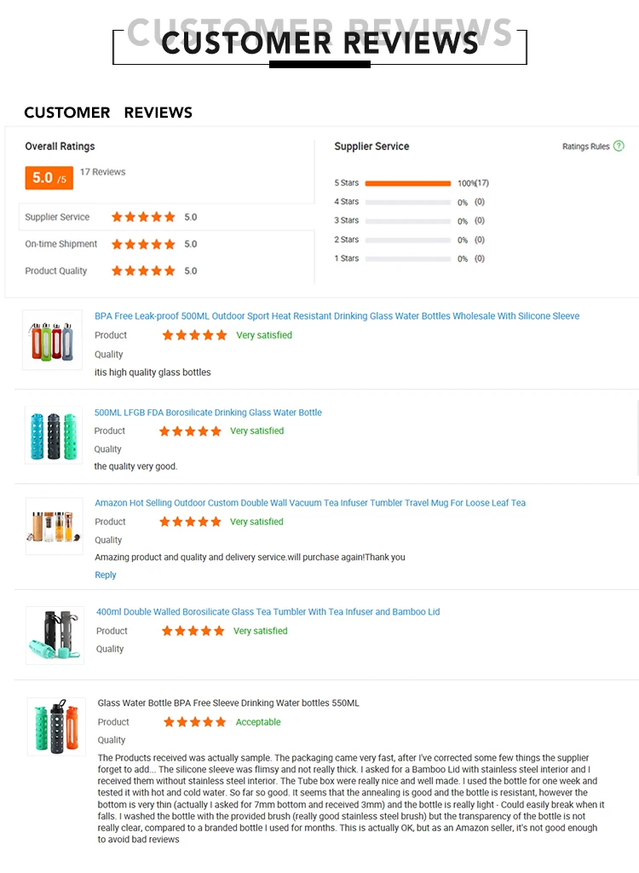Click stars on the 550ML bottle review

click(x=195, y=722)
